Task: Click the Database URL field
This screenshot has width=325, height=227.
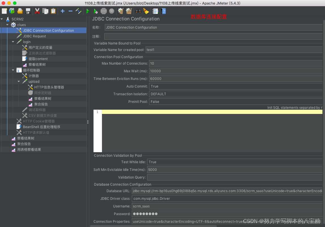Action: (227, 191)
